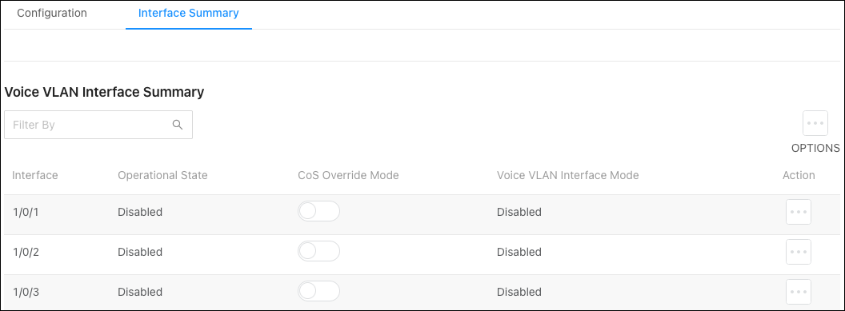Click the search magnifier icon in filter box
Viewport: 845px width, 311px height.
[x=178, y=124]
